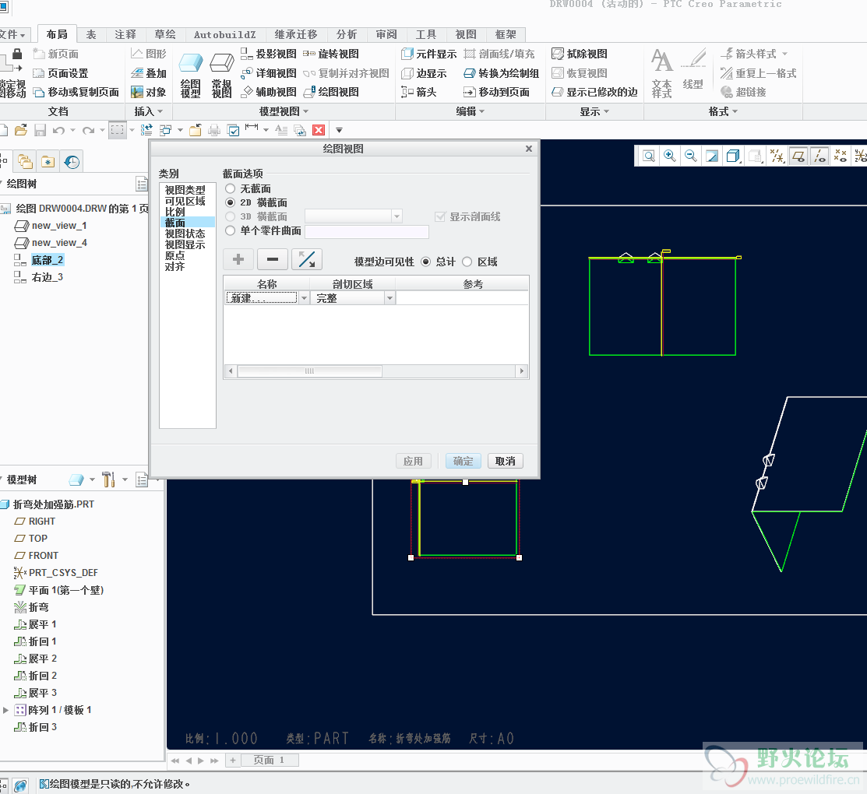This screenshot has height=794, width=867.
Task: Switch to the 注释 ribbon tab
Action: click(x=125, y=34)
